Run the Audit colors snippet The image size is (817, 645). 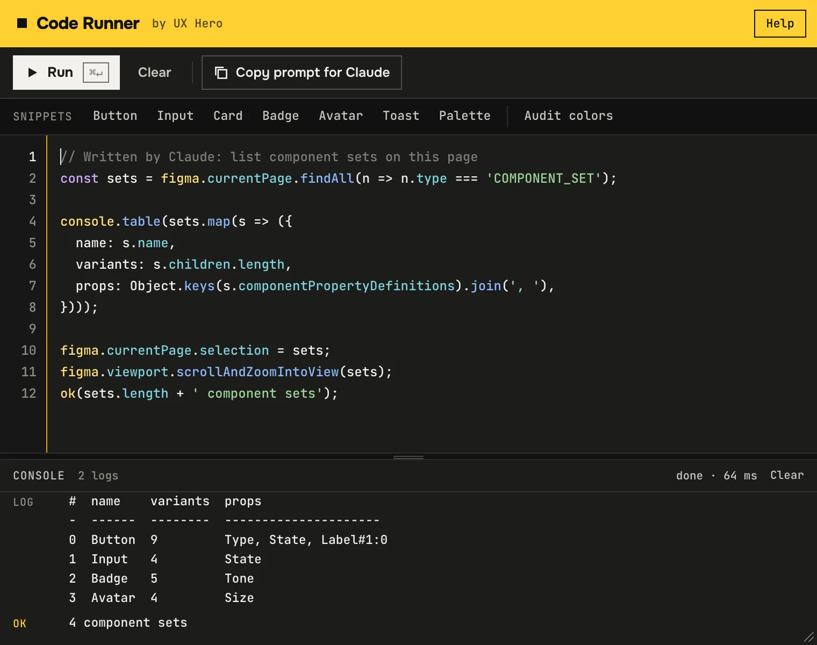pyautogui.click(x=569, y=116)
